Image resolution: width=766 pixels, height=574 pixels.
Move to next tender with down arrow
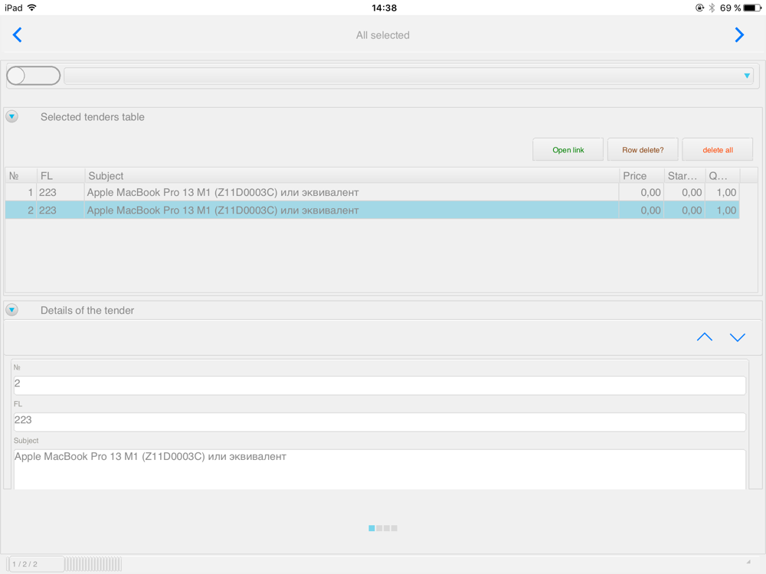(x=737, y=338)
